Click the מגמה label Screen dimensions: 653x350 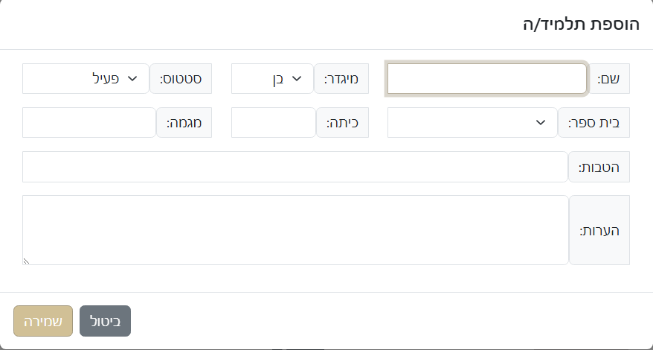point(184,123)
